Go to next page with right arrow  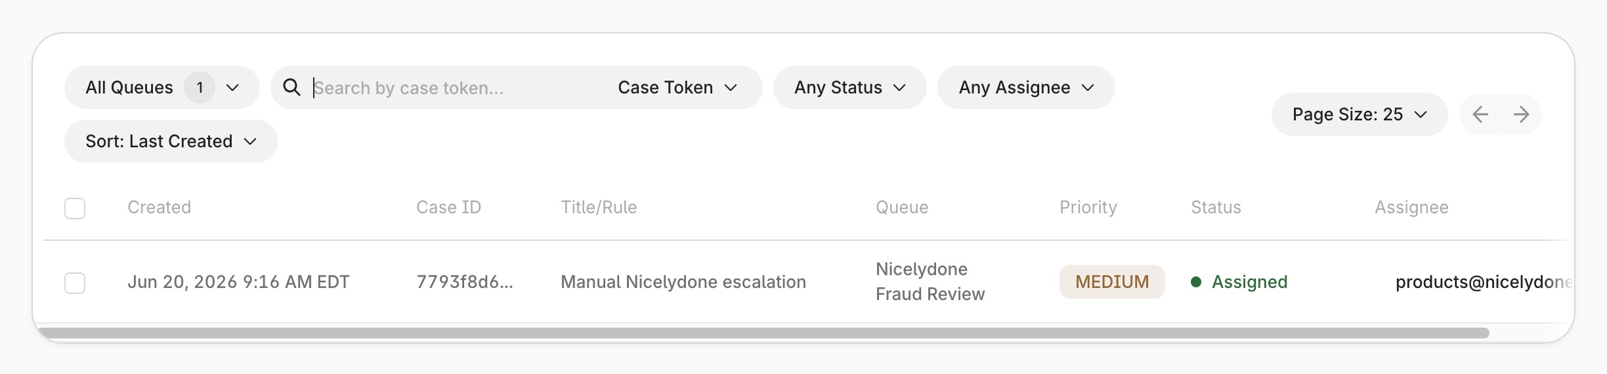[1521, 114]
